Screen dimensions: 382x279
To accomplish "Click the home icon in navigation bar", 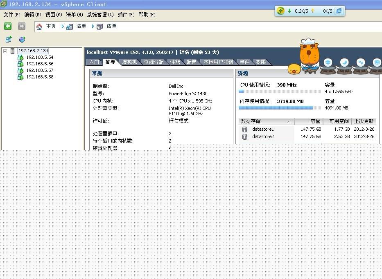I will pyautogui.click(x=39, y=27).
